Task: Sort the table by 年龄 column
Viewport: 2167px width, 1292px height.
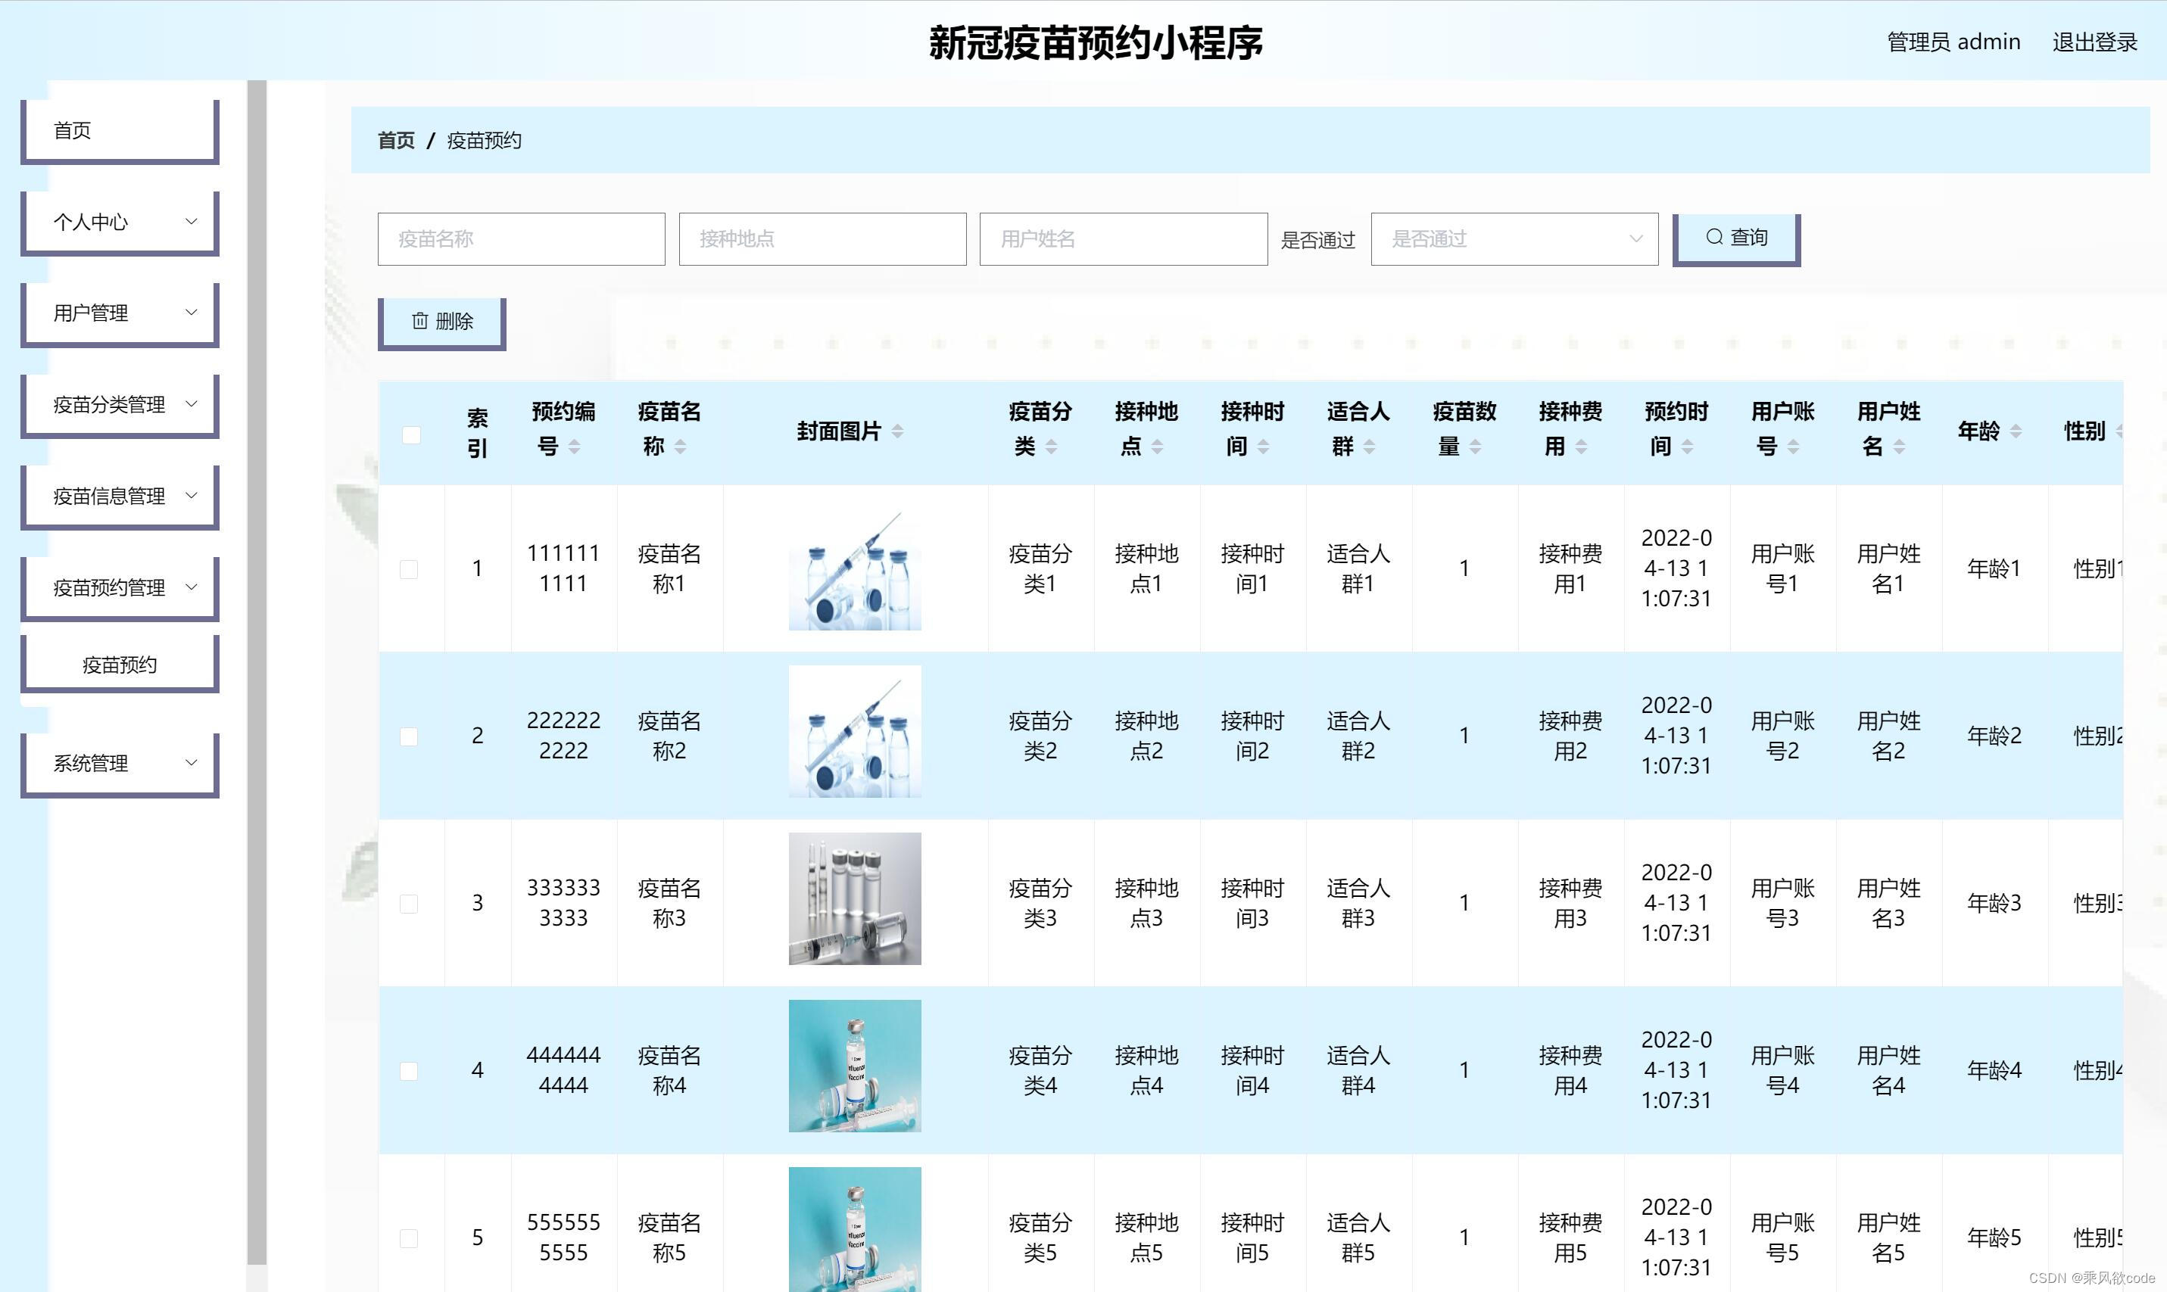Action: [2016, 430]
